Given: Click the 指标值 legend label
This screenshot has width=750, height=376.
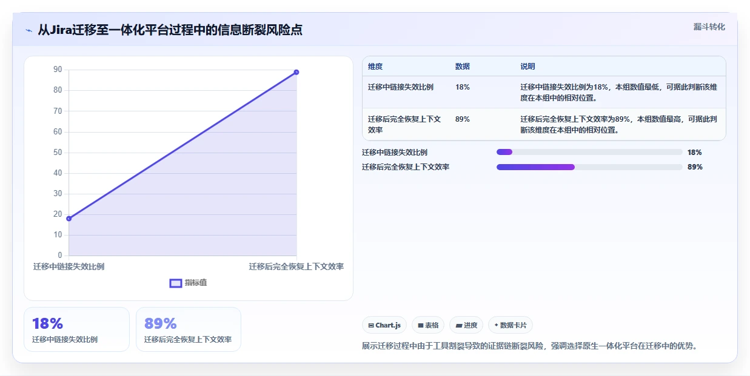Looking at the screenshot, I should click(196, 283).
